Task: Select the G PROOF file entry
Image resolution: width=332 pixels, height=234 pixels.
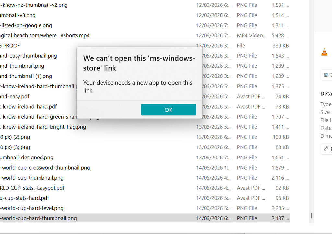Action: pos(145,45)
